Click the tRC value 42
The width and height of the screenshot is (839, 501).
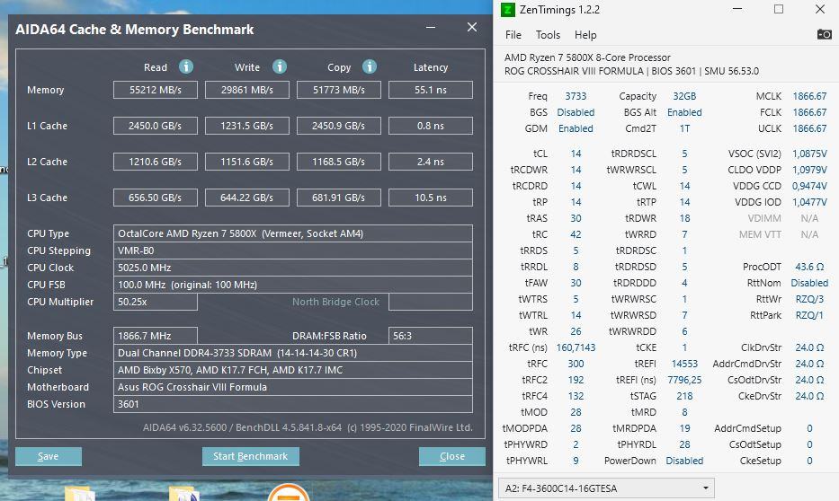[576, 234]
